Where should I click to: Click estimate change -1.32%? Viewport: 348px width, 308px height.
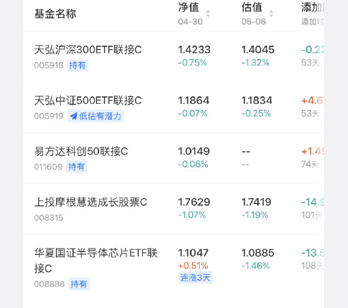256,63
